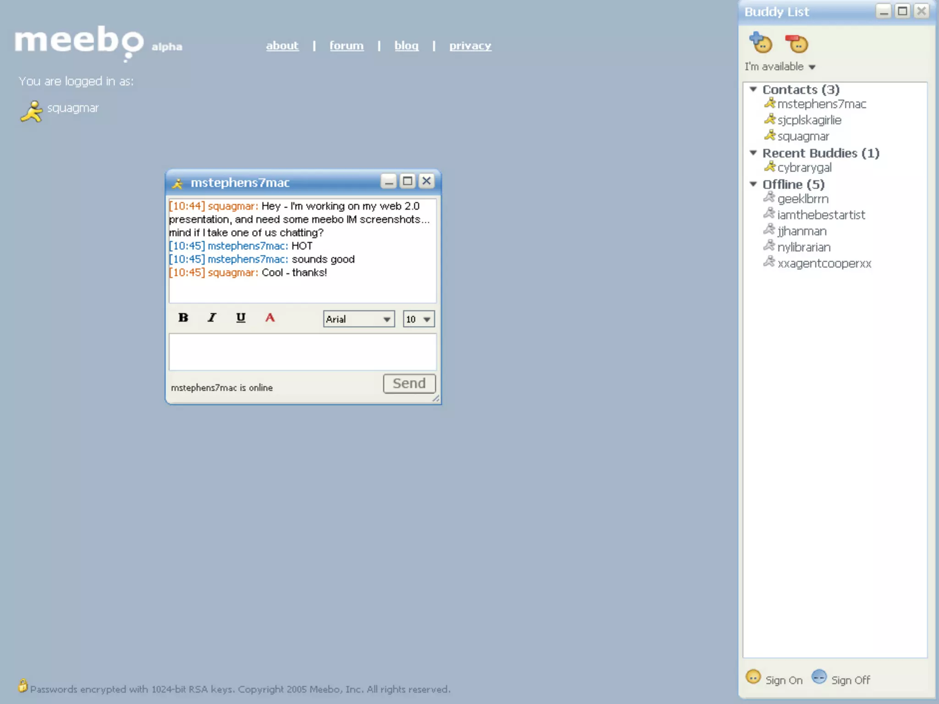The image size is (939, 704).
Task: Click the buddy icon next to cybrarygal
Action: click(x=770, y=167)
